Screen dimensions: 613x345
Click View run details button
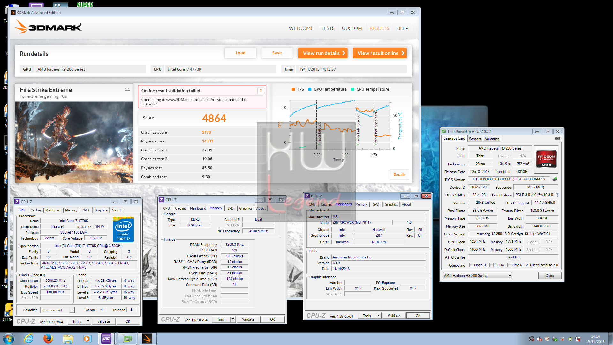coord(323,53)
